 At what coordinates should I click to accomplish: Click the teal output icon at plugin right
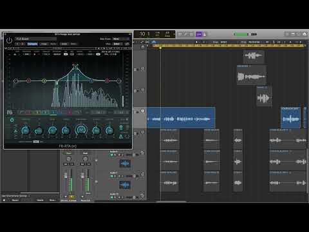pos(121,128)
